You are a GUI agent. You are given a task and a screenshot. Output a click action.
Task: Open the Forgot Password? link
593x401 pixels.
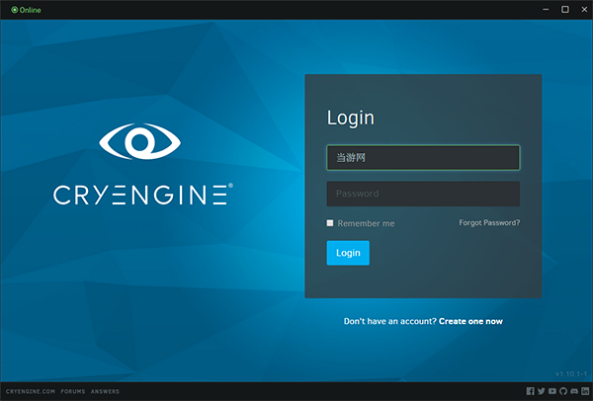pyautogui.click(x=489, y=222)
